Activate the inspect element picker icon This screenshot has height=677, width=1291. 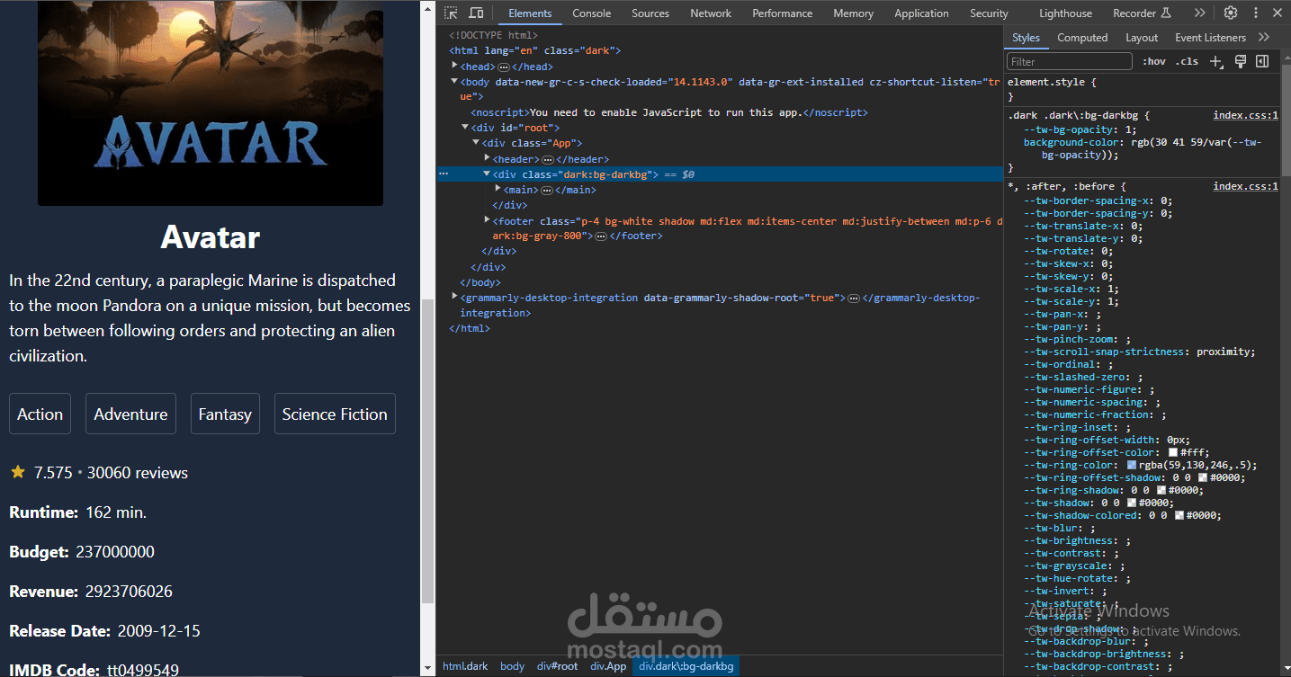[x=451, y=13]
